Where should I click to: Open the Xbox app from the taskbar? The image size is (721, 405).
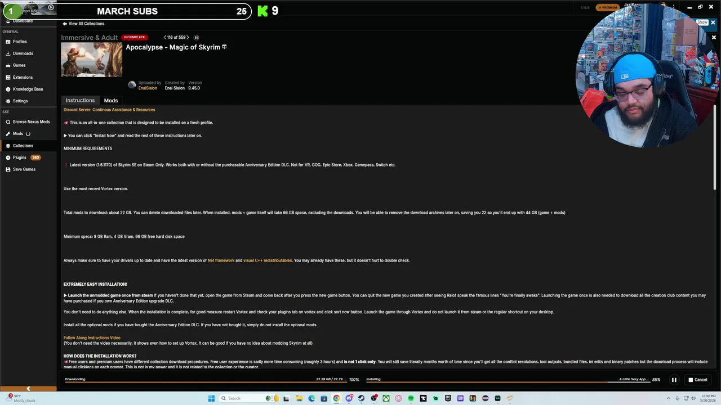coord(386,398)
